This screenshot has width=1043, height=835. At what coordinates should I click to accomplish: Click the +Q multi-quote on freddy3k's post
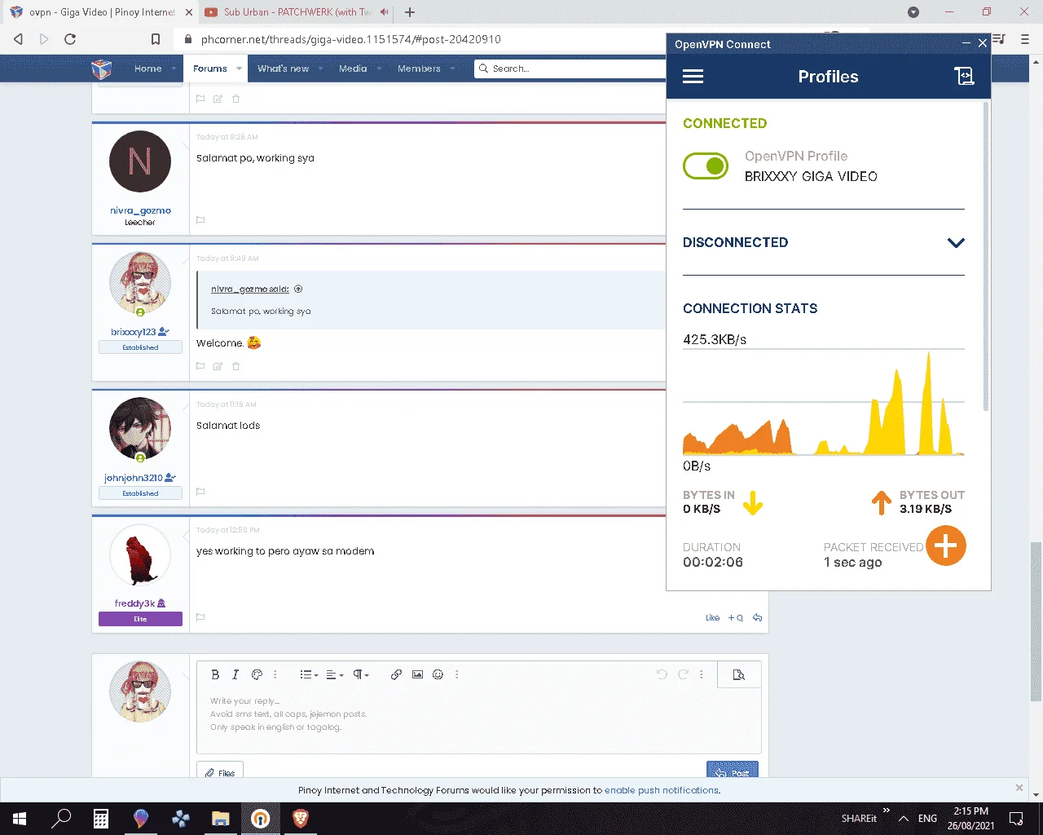[735, 618]
